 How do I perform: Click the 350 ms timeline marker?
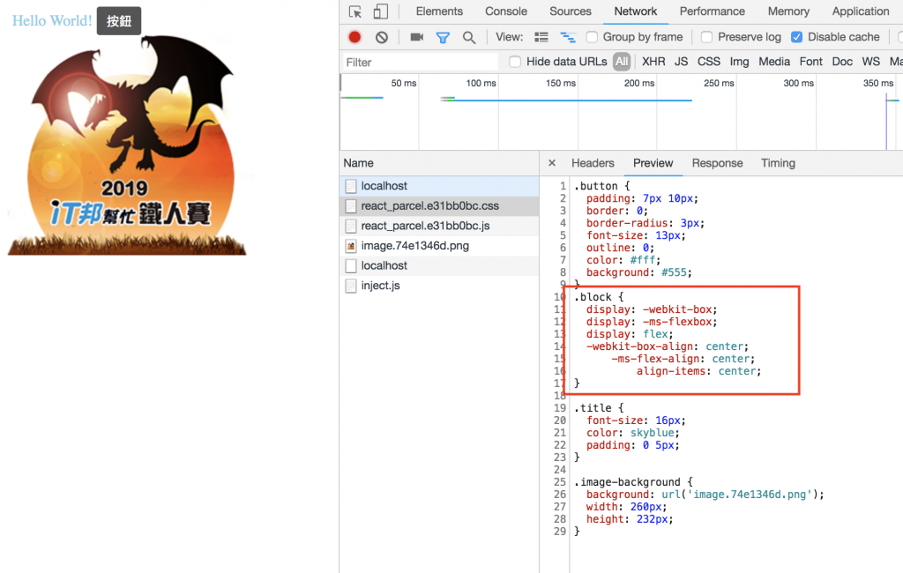[x=878, y=83]
